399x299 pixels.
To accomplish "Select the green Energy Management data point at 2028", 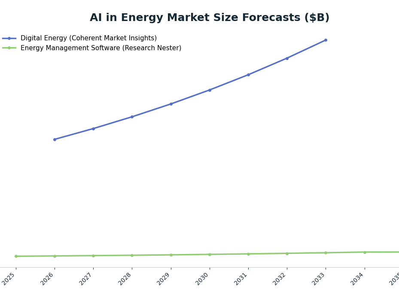I will coord(132,255).
